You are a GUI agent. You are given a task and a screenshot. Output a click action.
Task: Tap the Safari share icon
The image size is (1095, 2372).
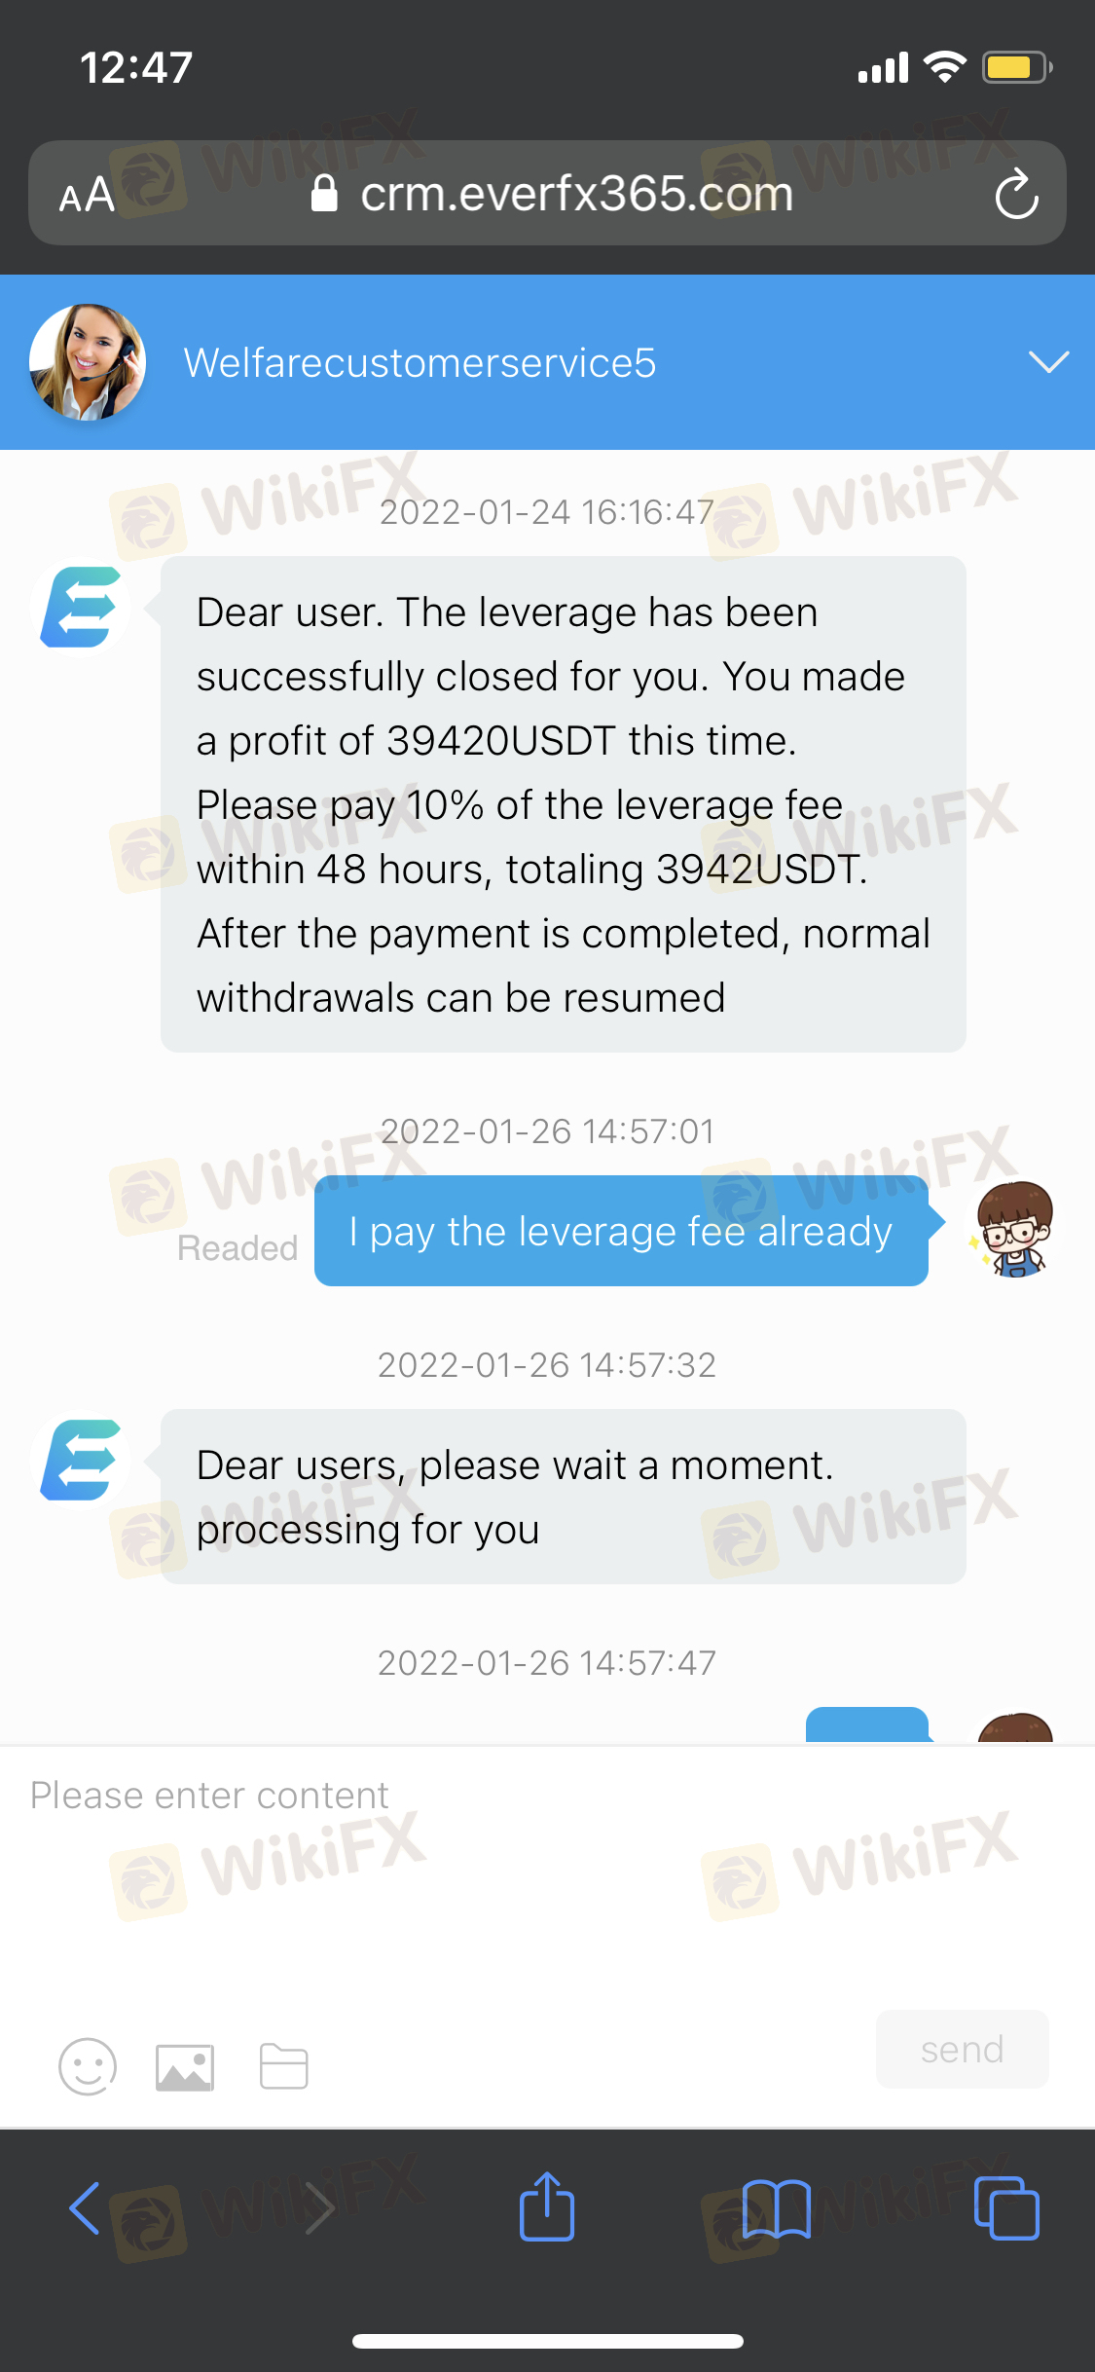click(547, 2206)
